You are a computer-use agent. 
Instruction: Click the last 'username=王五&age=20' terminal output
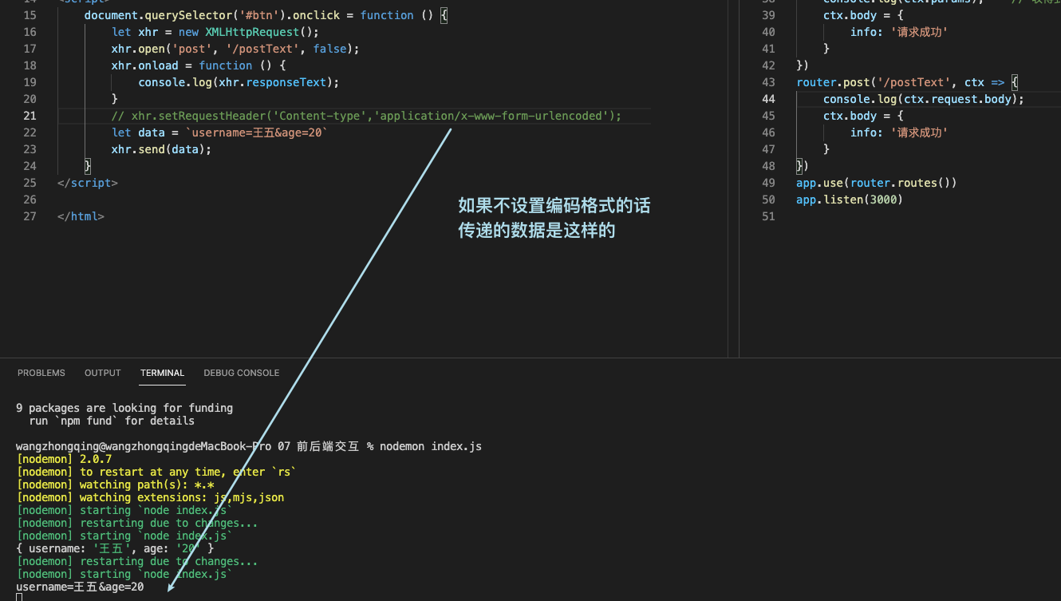tap(80, 587)
